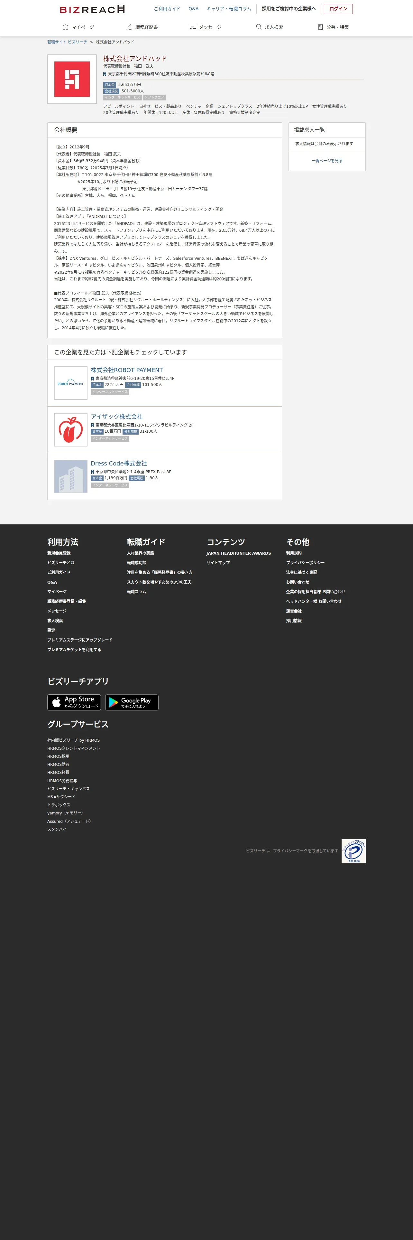Open 法令に基づく表記 footer link
This screenshot has width=413, height=1240.
[x=301, y=572]
